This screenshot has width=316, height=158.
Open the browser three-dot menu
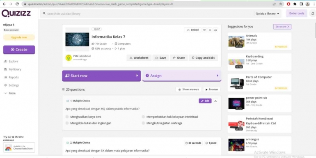click(x=314, y=4)
